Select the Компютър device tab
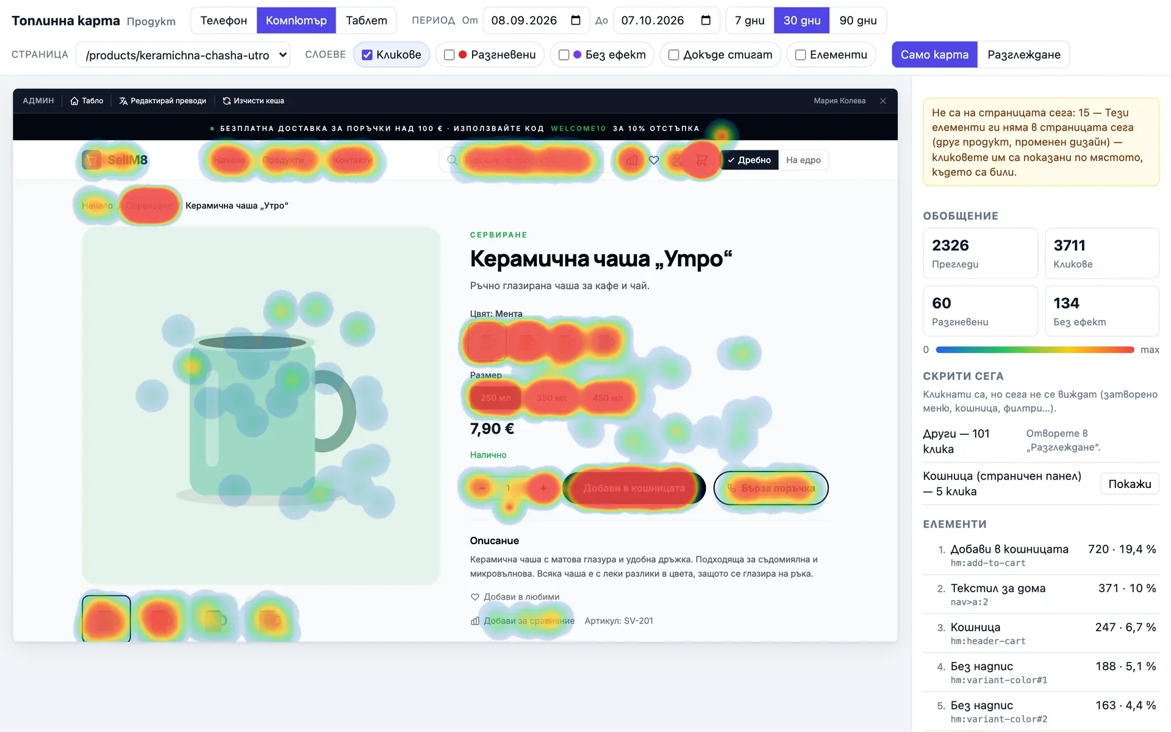 pos(296,20)
